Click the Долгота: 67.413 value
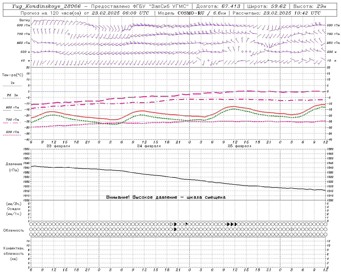 [x=218, y=6]
